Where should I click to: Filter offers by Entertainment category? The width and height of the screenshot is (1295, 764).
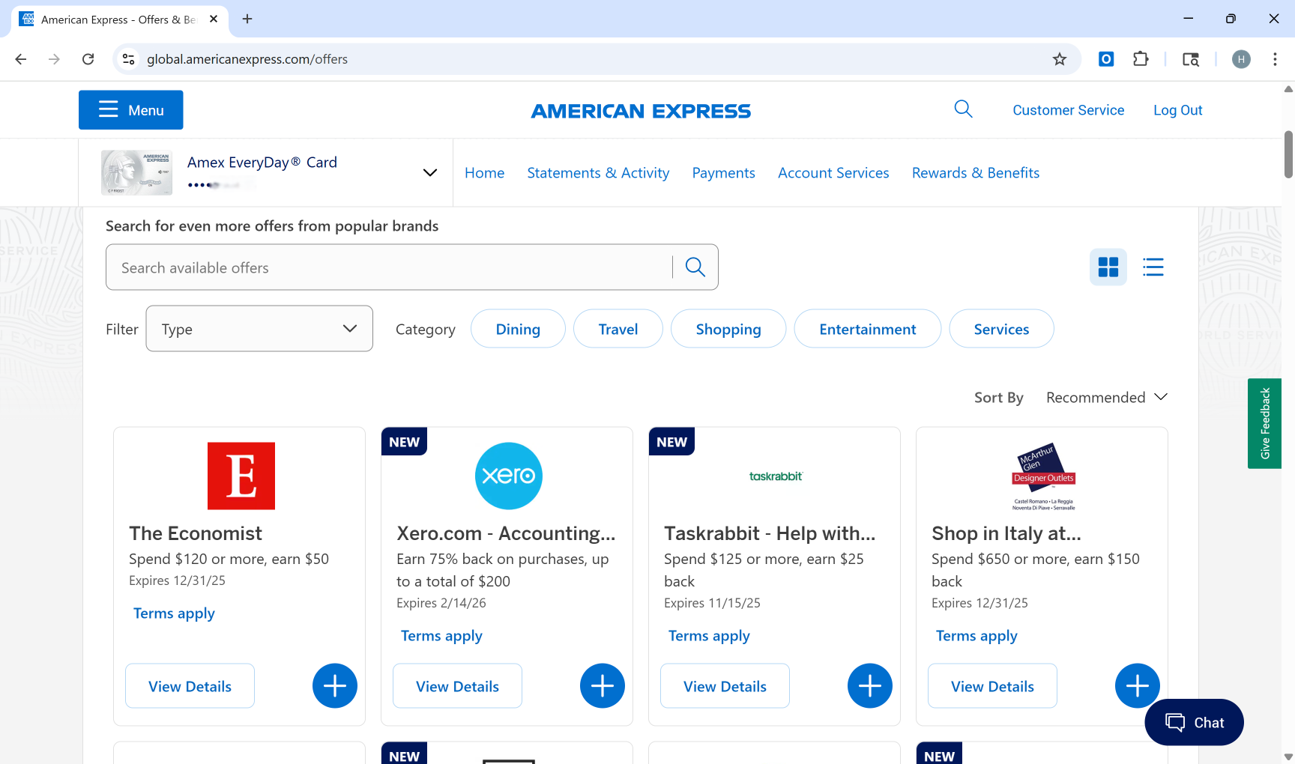click(868, 329)
